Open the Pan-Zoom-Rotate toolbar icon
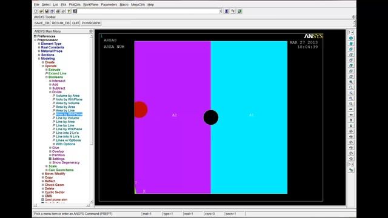The image size is (388, 218). 52,11
